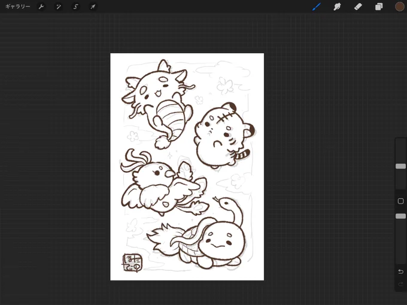This screenshot has width=407, height=305.
Task: Activate the Selection S-shaped tool
Action: point(75,7)
